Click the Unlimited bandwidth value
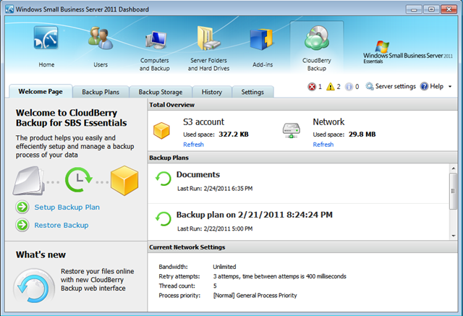This screenshot has width=463, height=316. [x=224, y=267]
